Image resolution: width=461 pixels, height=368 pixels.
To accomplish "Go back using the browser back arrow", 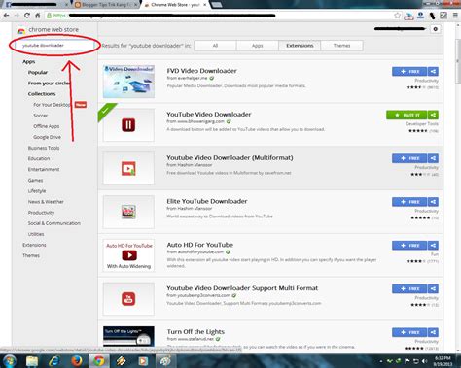I will click(7, 16).
